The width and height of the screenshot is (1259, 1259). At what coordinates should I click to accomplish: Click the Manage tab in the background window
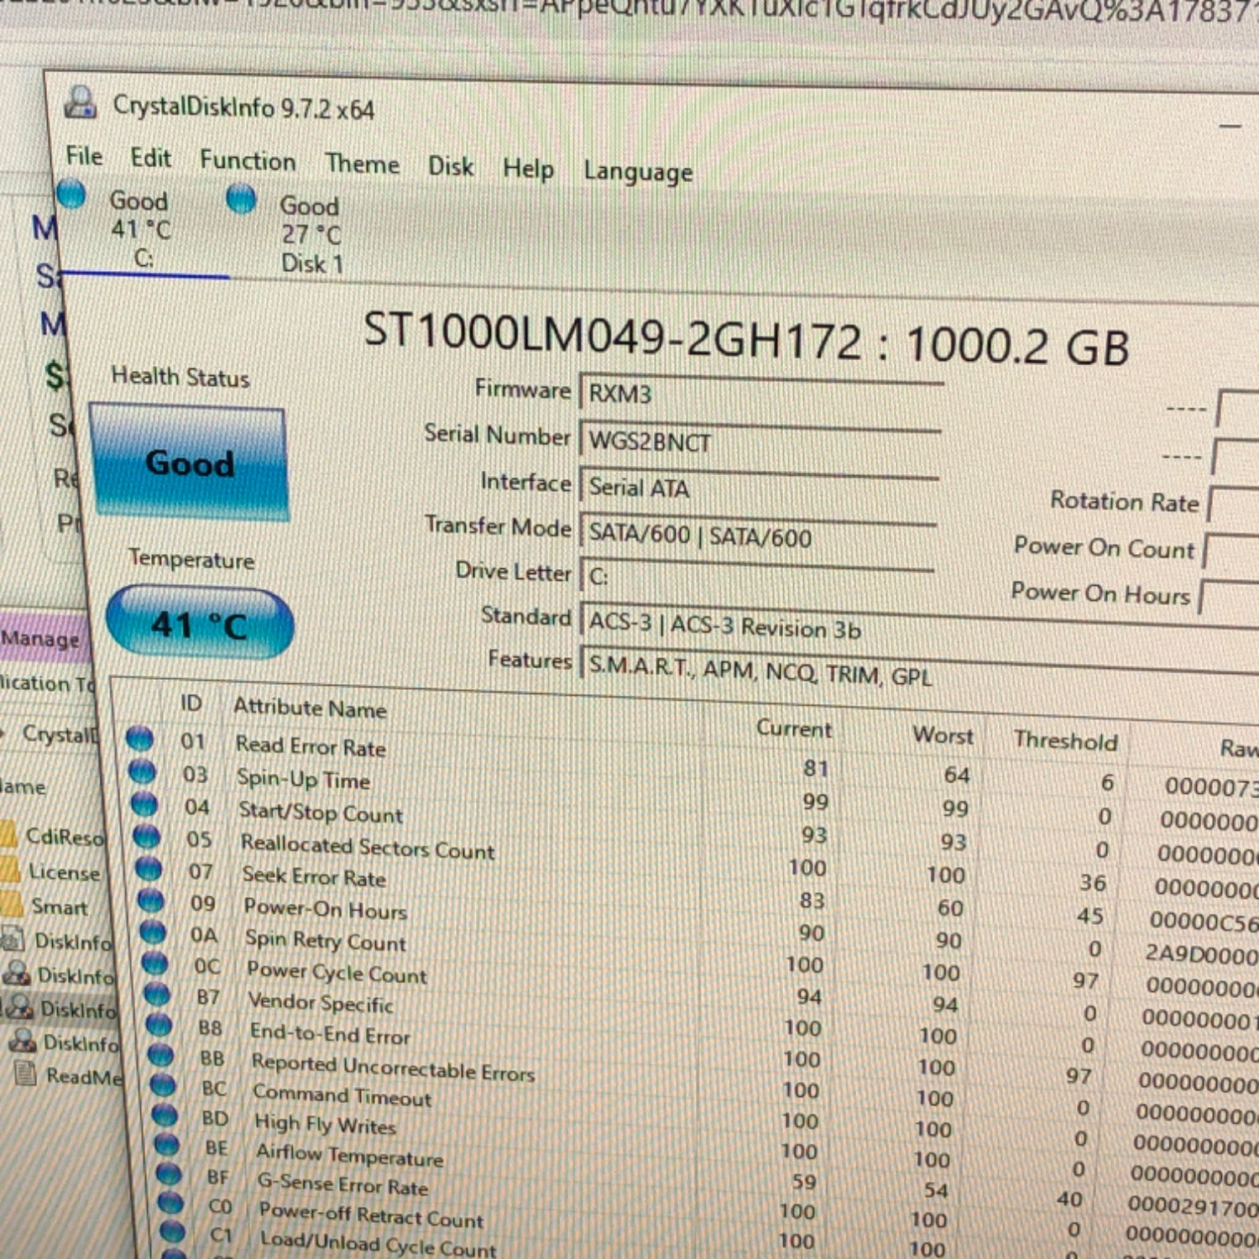pyautogui.click(x=41, y=638)
